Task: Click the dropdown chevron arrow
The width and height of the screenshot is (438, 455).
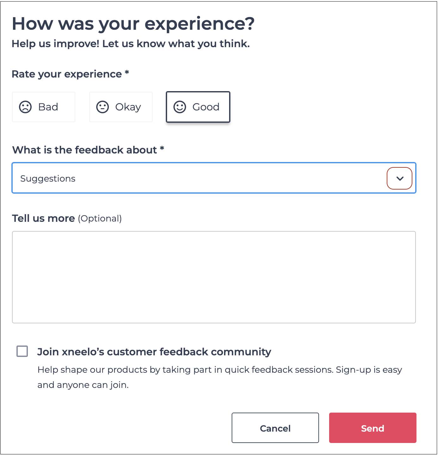Action: click(x=400, y=178)
